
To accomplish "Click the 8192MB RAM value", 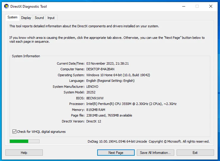I will [95, 110].
